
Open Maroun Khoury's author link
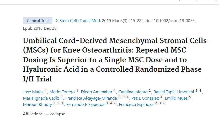pyautogui.click(x=37, y=104)
